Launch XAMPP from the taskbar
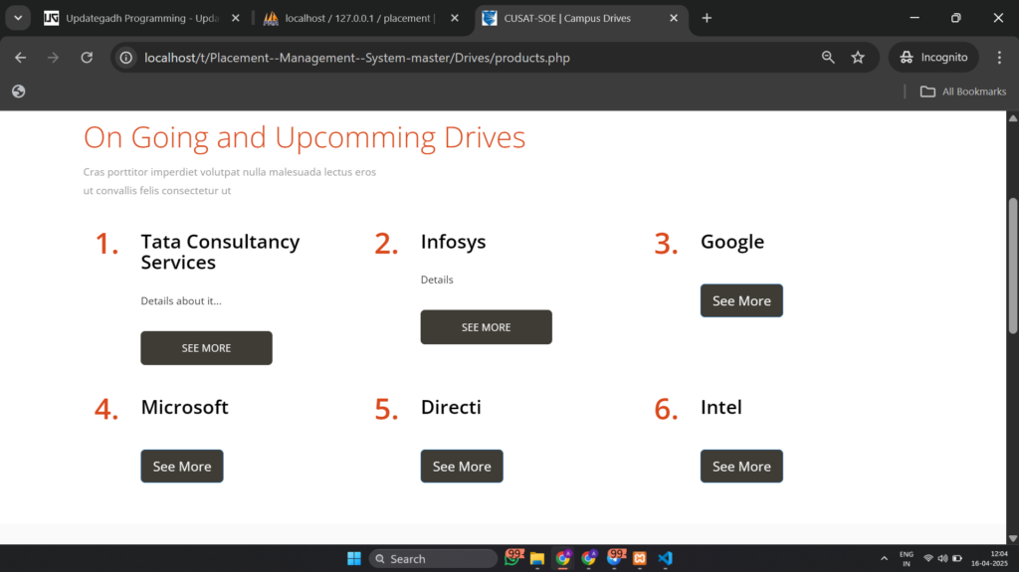Image resolution: width=1019 pixels, height=572 pixels. (x=641, y=558)
